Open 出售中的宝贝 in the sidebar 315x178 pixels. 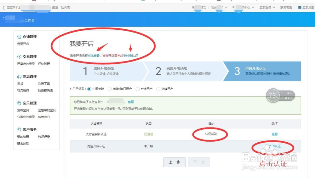[47, 110]
